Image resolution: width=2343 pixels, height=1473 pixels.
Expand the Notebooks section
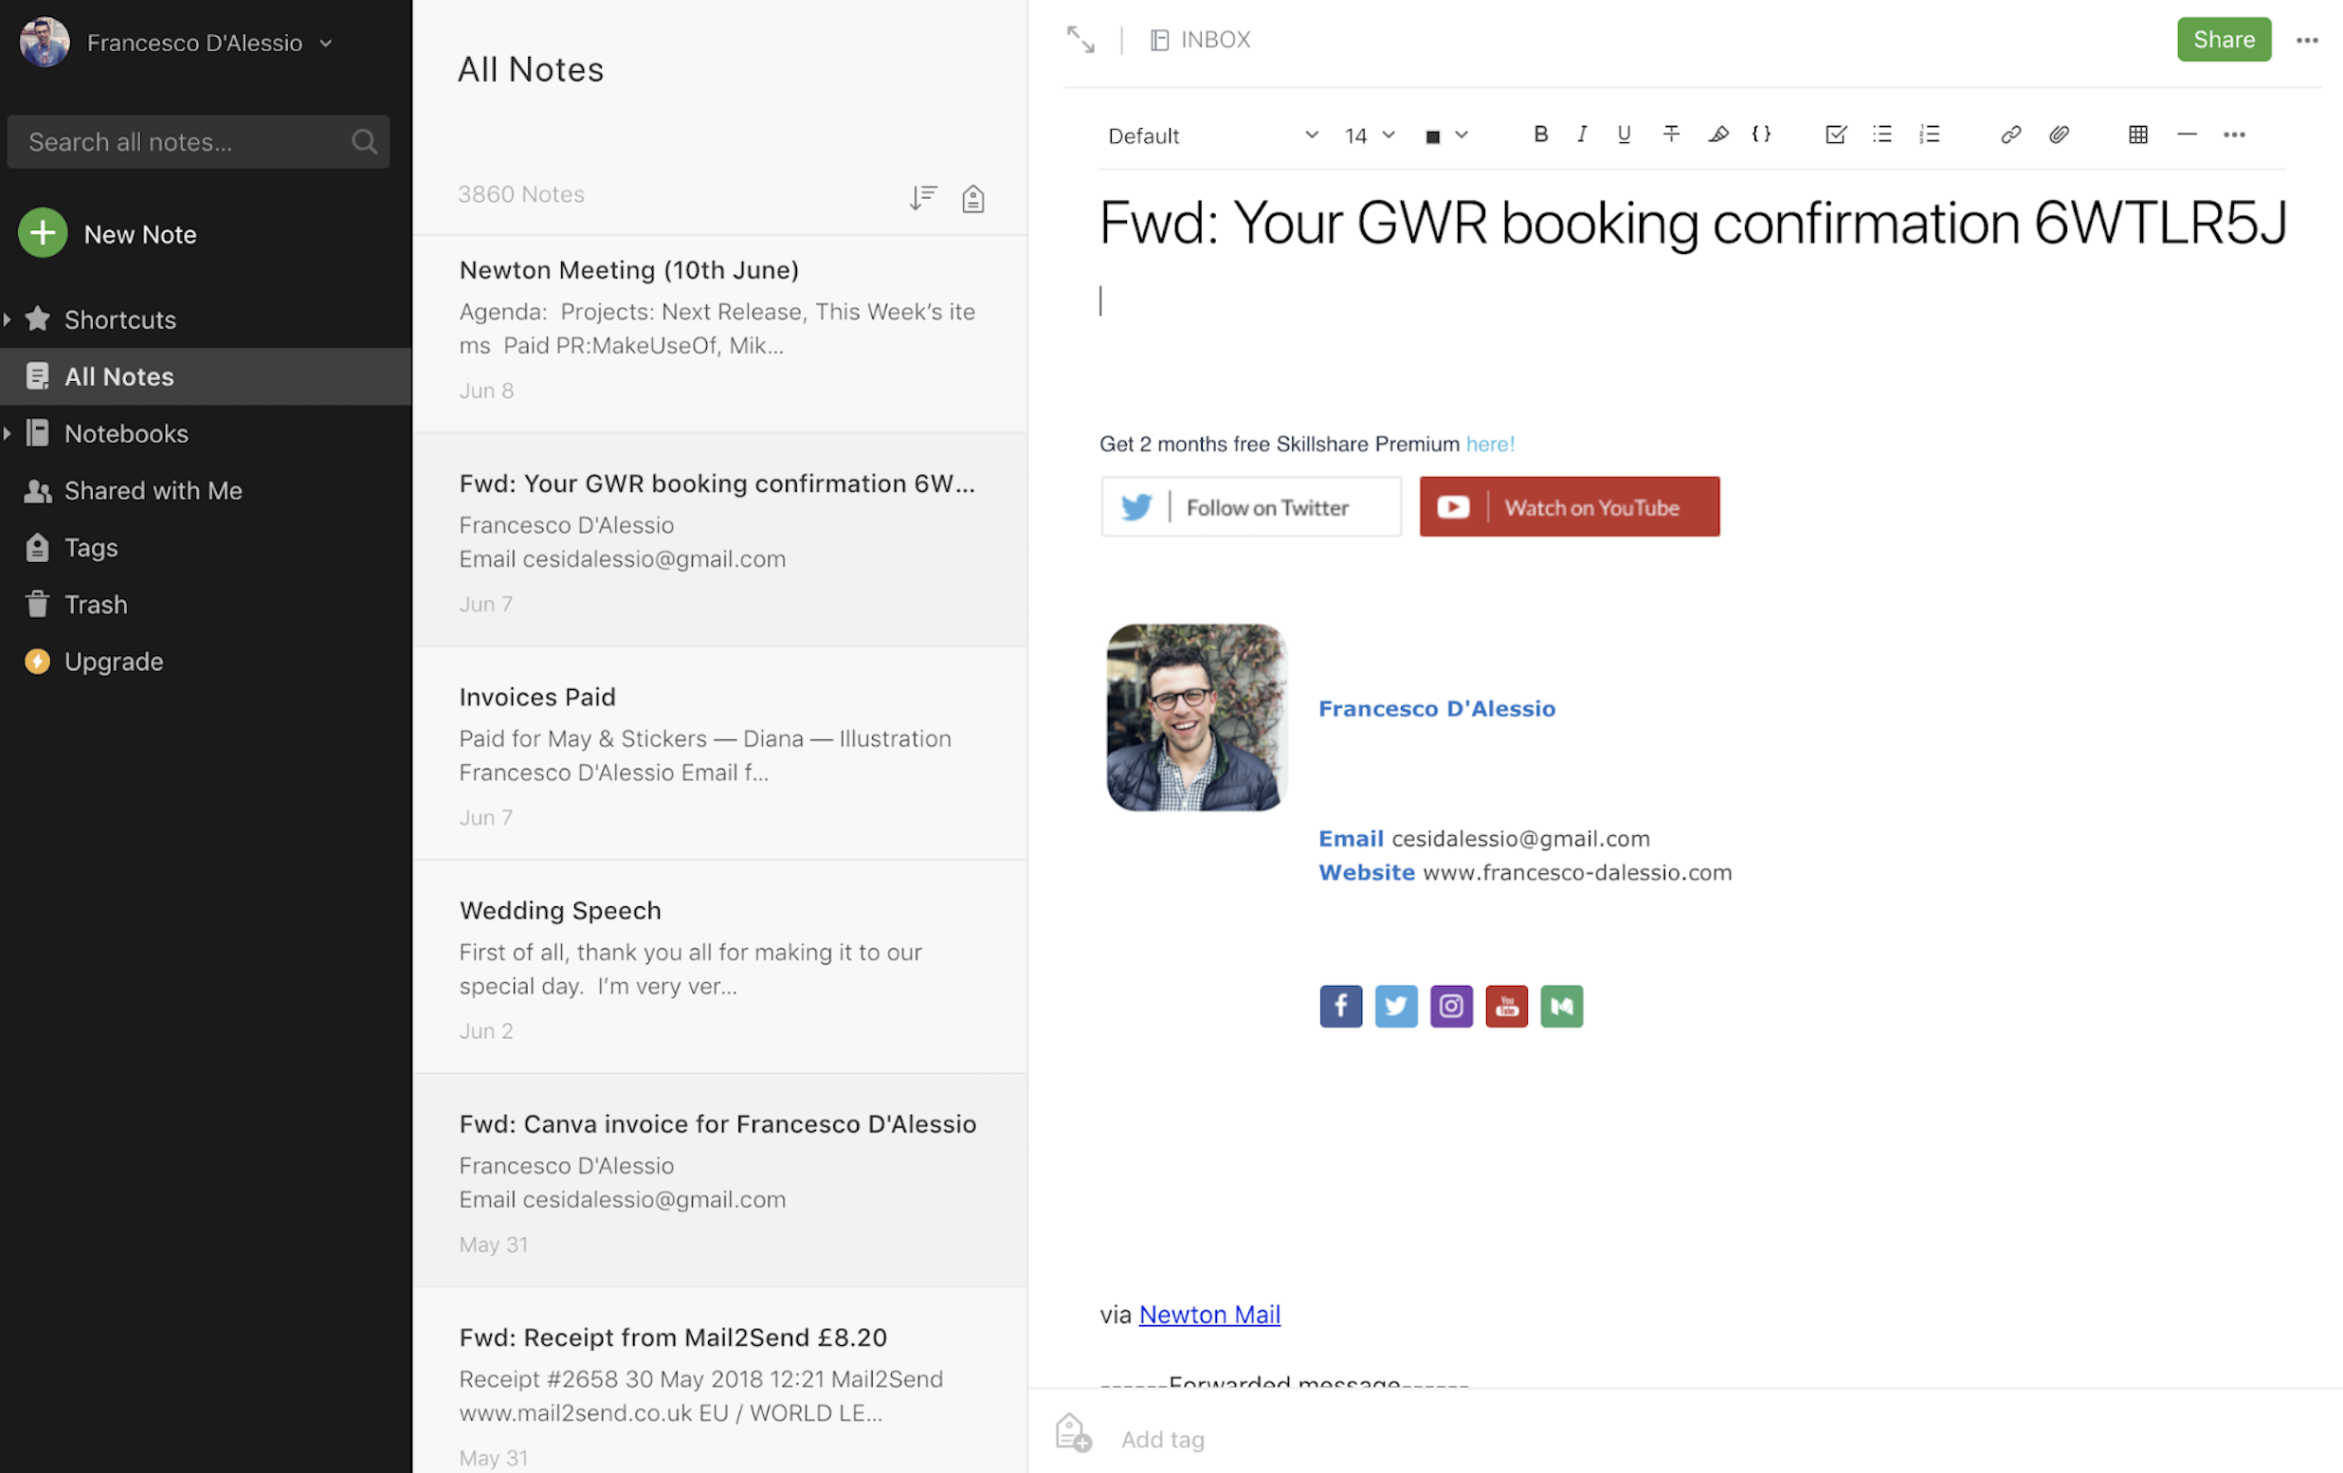pyautogui.click(x=7, y=433)
